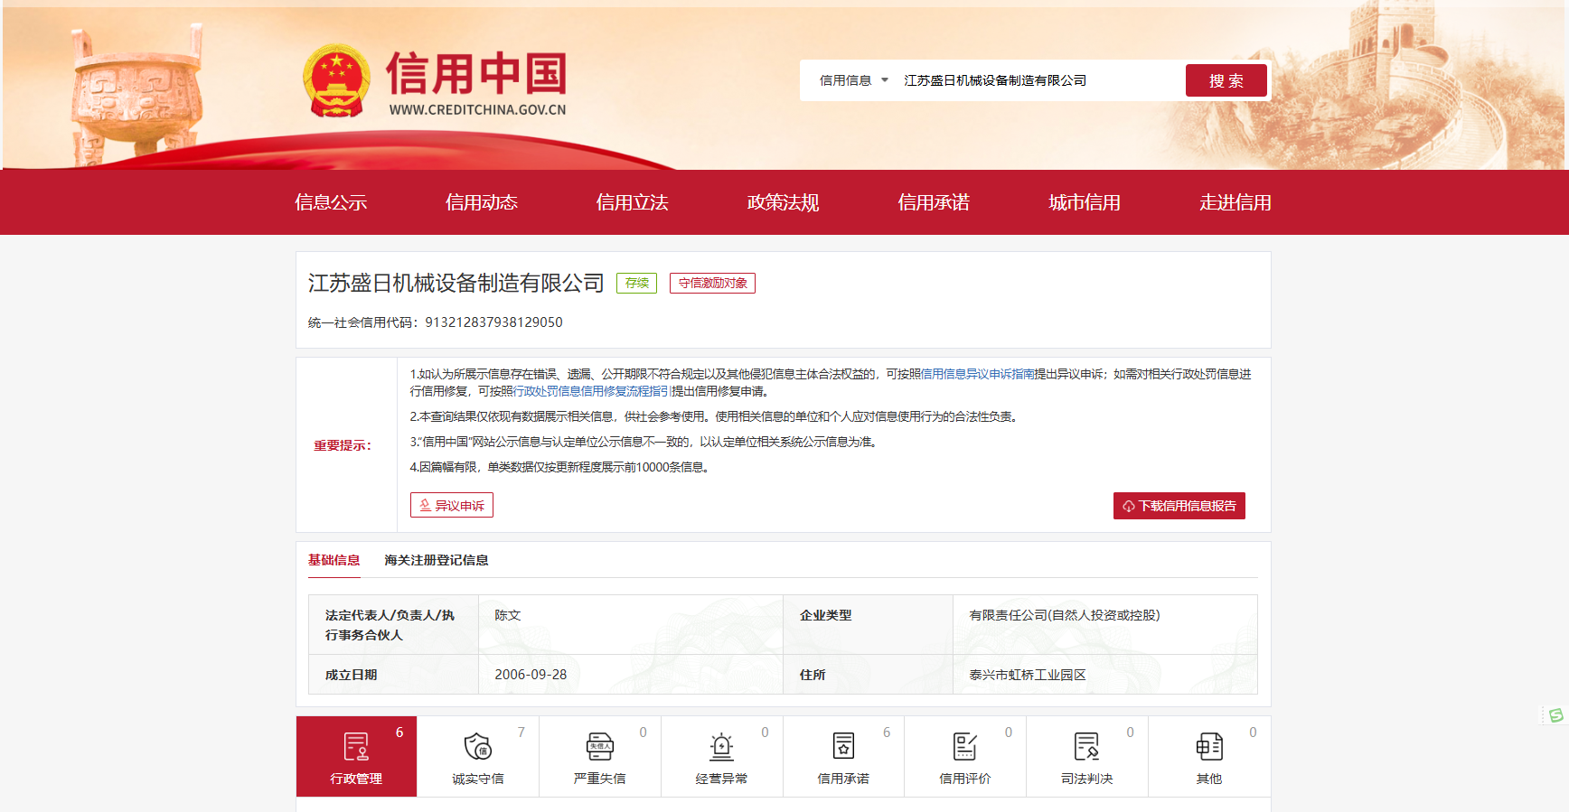Screen dimensions: 1569x812
Task: Open the 诚实守信 shield icon
Action: click(x=478, y=747)
